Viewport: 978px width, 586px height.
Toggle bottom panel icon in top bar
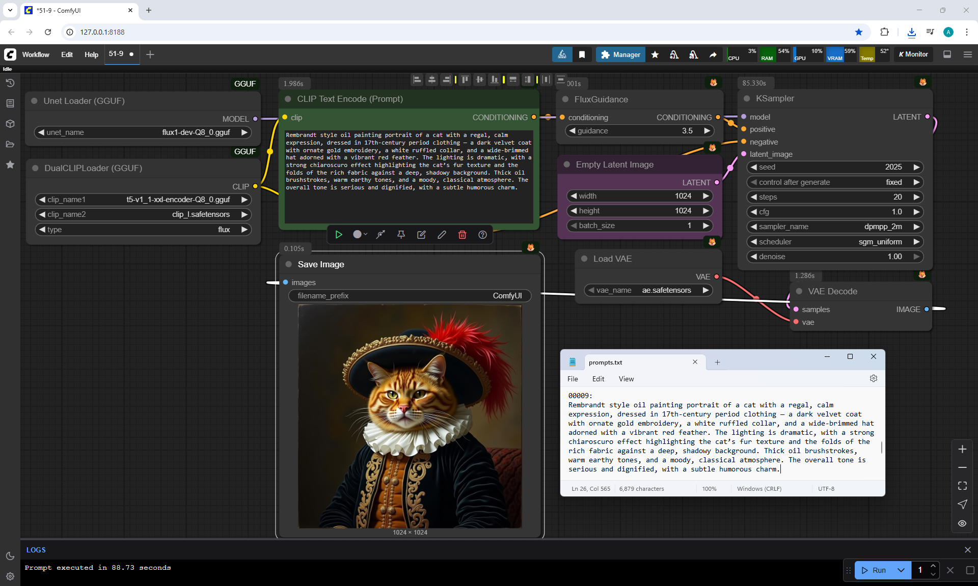pyautogui.click(x=947, y=54)
